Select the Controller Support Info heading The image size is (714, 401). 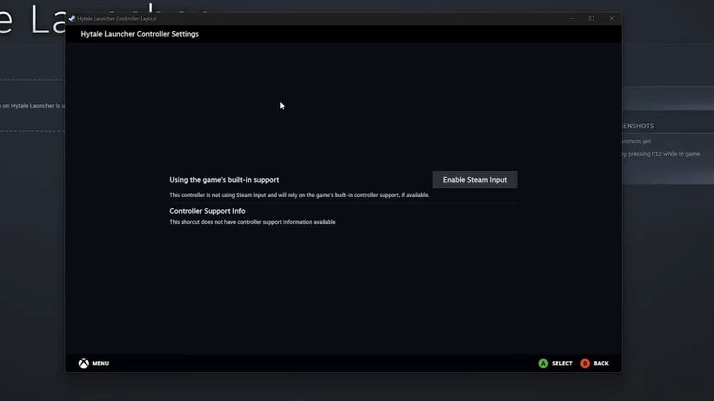[x=207, y=211]
